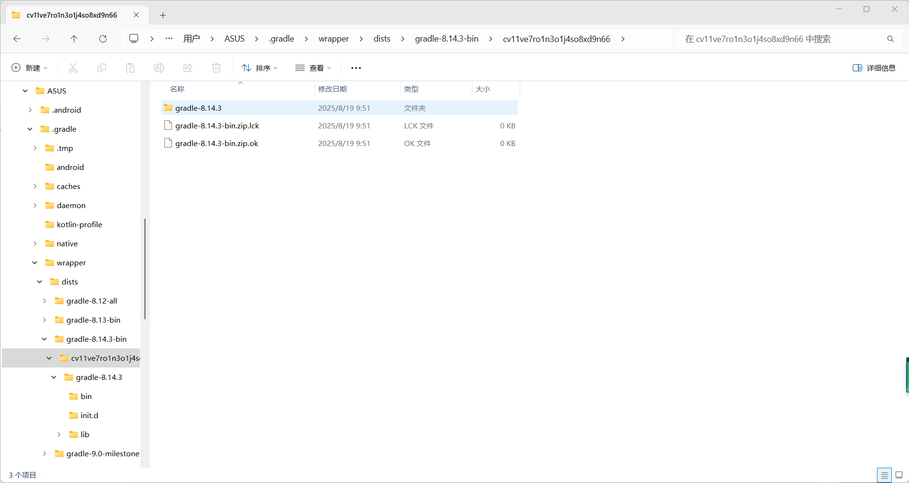Click the Paste clipboard icon

pyautogui.click(x=130, y=68)
